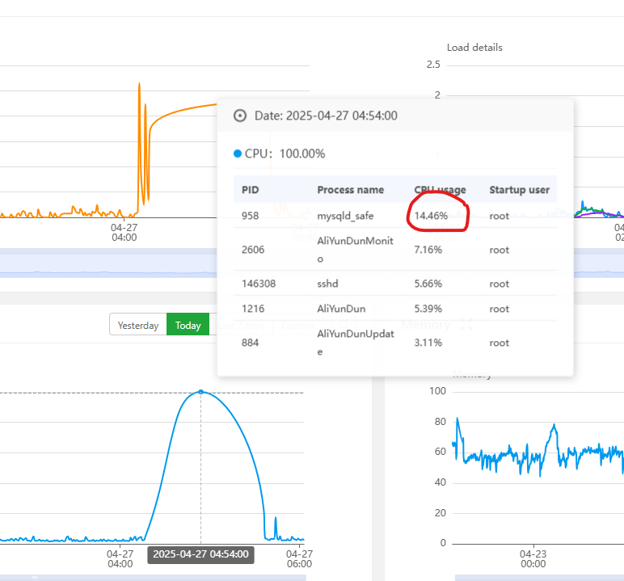Click the zoom slider under Load details chart
Screen dimensions: 624x581
(598, 265)
